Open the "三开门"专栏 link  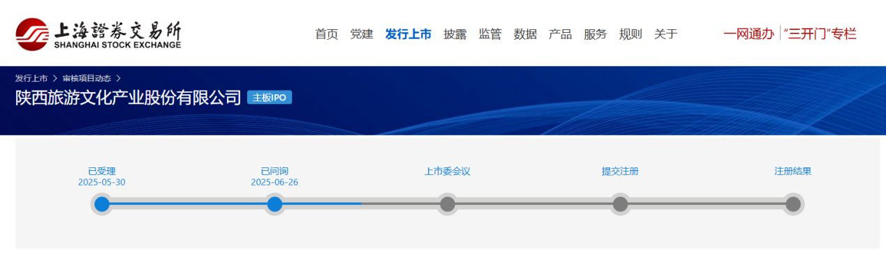pos(820,33)
